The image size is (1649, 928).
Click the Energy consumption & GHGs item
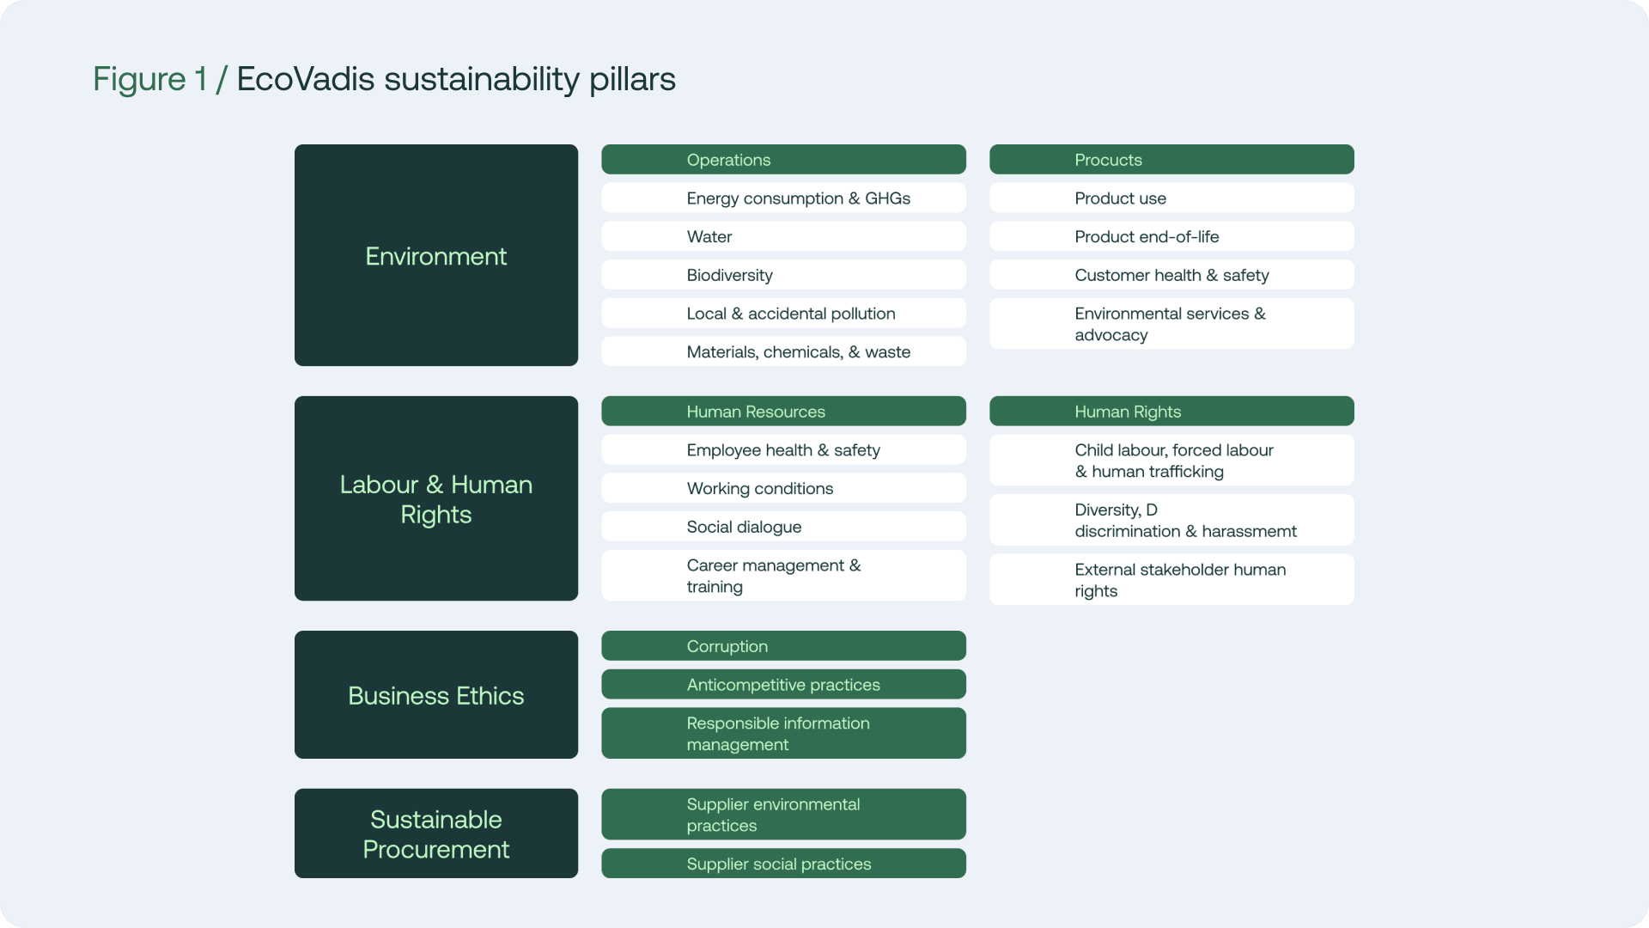(782, 198)
